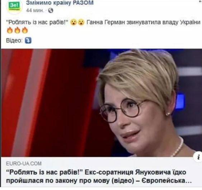Click (відео) in the article headline
The image size is (202, 190).
coord(122,181)
